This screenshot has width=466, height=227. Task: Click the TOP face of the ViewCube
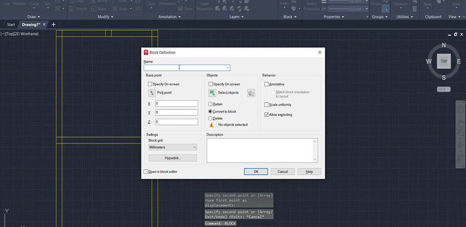click(x=444, y=61)
